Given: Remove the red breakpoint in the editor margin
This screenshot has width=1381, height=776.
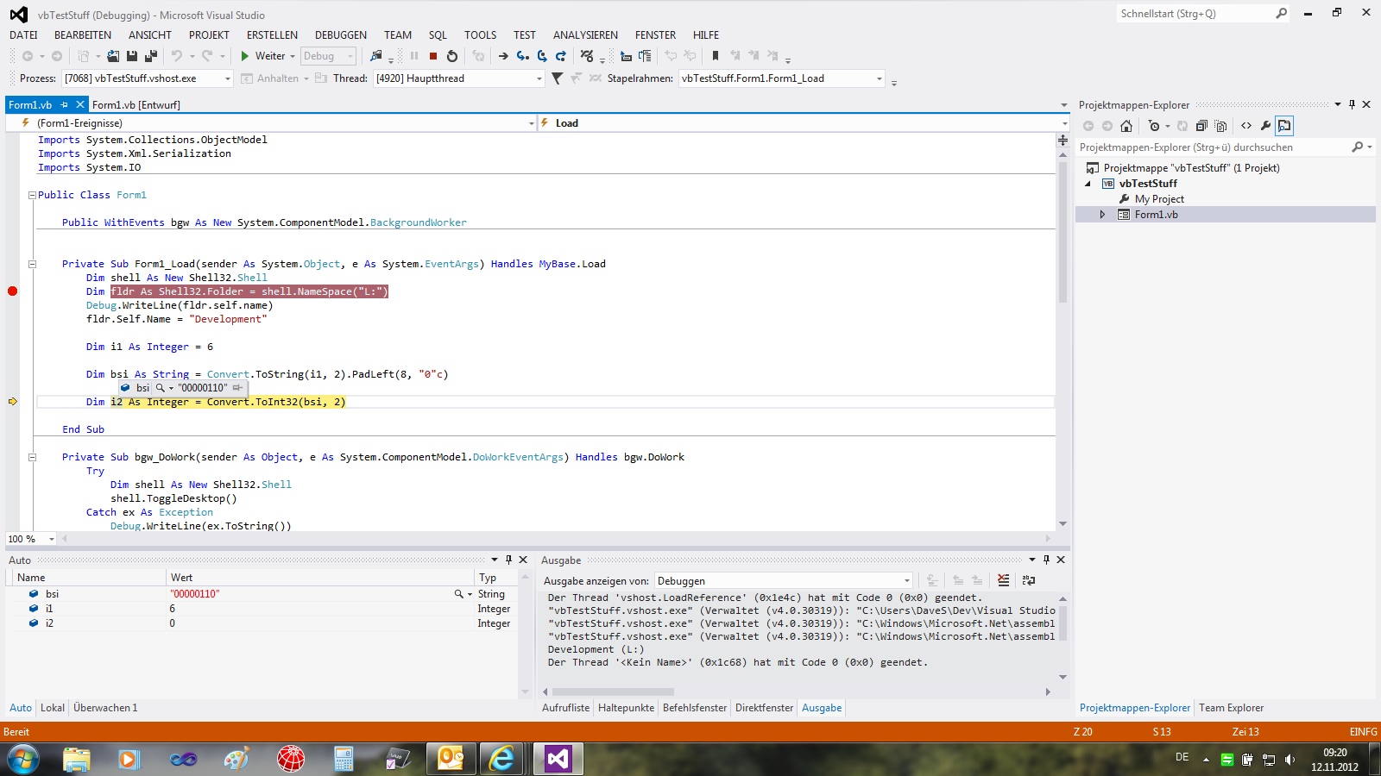Looking at the screenshot, I should click(x=12, y=291).
